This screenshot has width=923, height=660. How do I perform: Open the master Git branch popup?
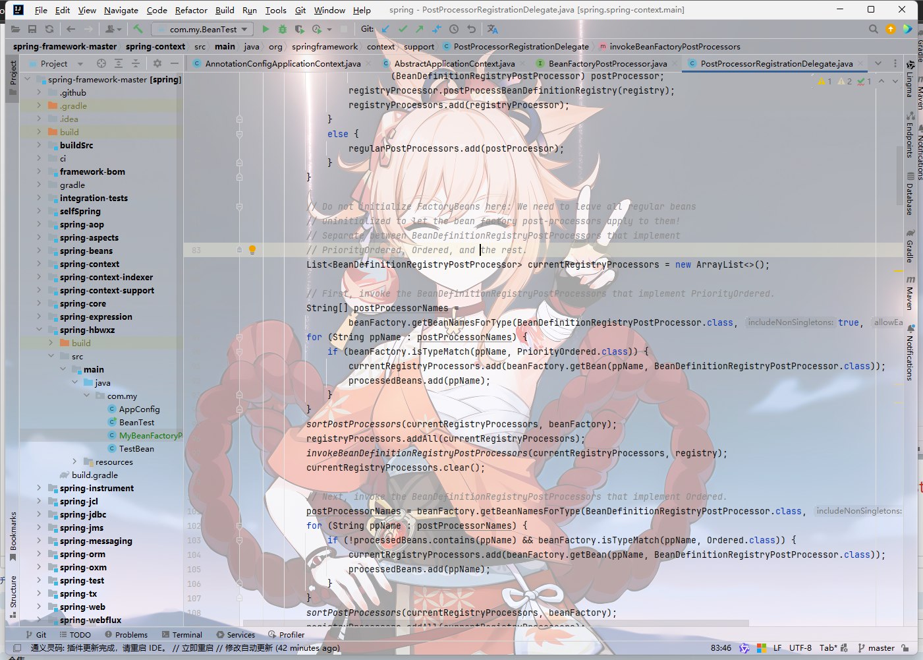coord(876,648)
